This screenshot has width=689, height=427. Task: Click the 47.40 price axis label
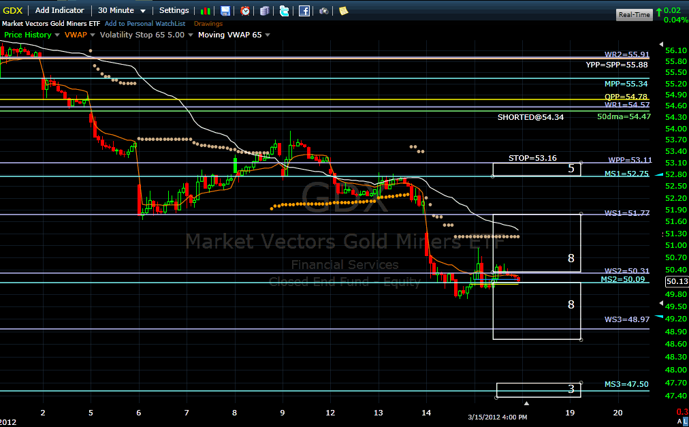[676, 396]
